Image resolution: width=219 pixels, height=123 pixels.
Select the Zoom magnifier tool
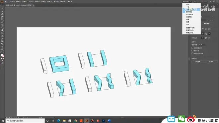(2, 49)
